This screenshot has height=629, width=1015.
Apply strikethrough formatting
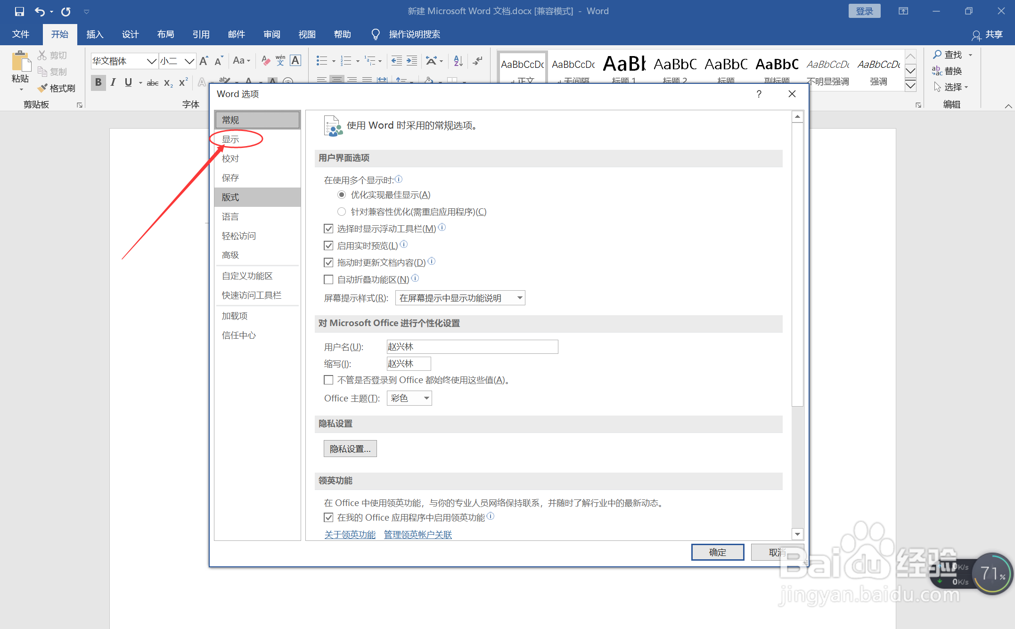[x=152, y=82]
